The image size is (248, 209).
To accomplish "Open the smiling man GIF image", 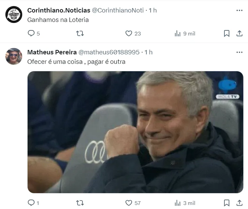I will (x=135, y=132).
